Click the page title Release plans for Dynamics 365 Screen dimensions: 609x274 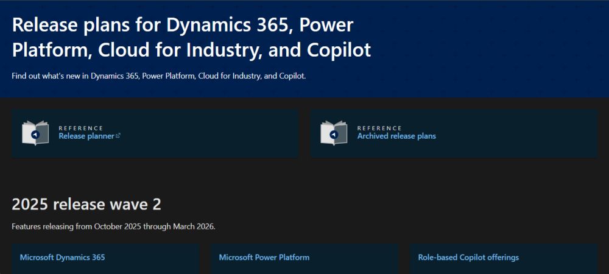[191, 38]
